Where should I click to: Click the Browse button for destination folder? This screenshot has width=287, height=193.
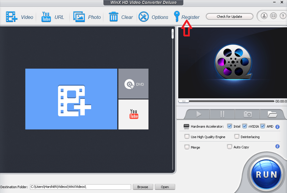coord(143,187)
